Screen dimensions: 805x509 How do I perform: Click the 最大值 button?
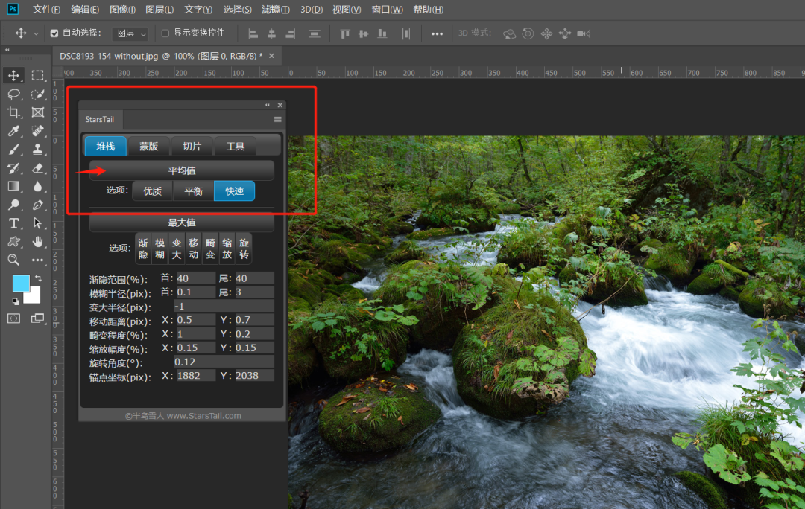pyautogui.click(x=182, y=223)
